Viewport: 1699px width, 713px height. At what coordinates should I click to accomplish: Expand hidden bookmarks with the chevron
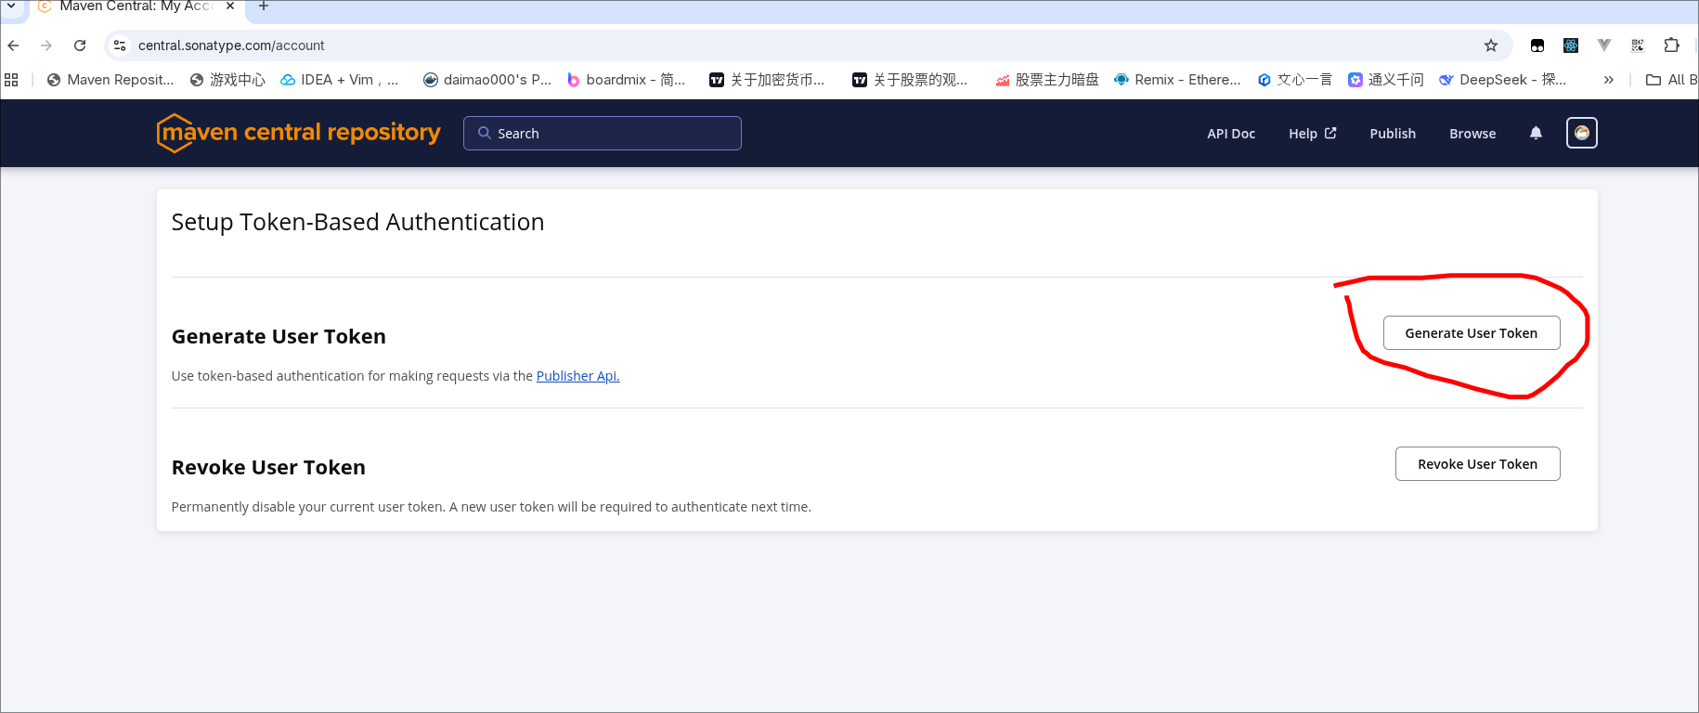coord(1608,80)
